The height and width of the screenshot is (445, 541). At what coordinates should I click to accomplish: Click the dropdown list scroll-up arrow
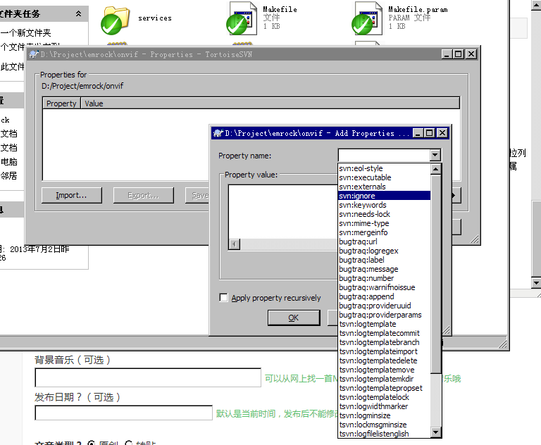(x=436, y=169)
